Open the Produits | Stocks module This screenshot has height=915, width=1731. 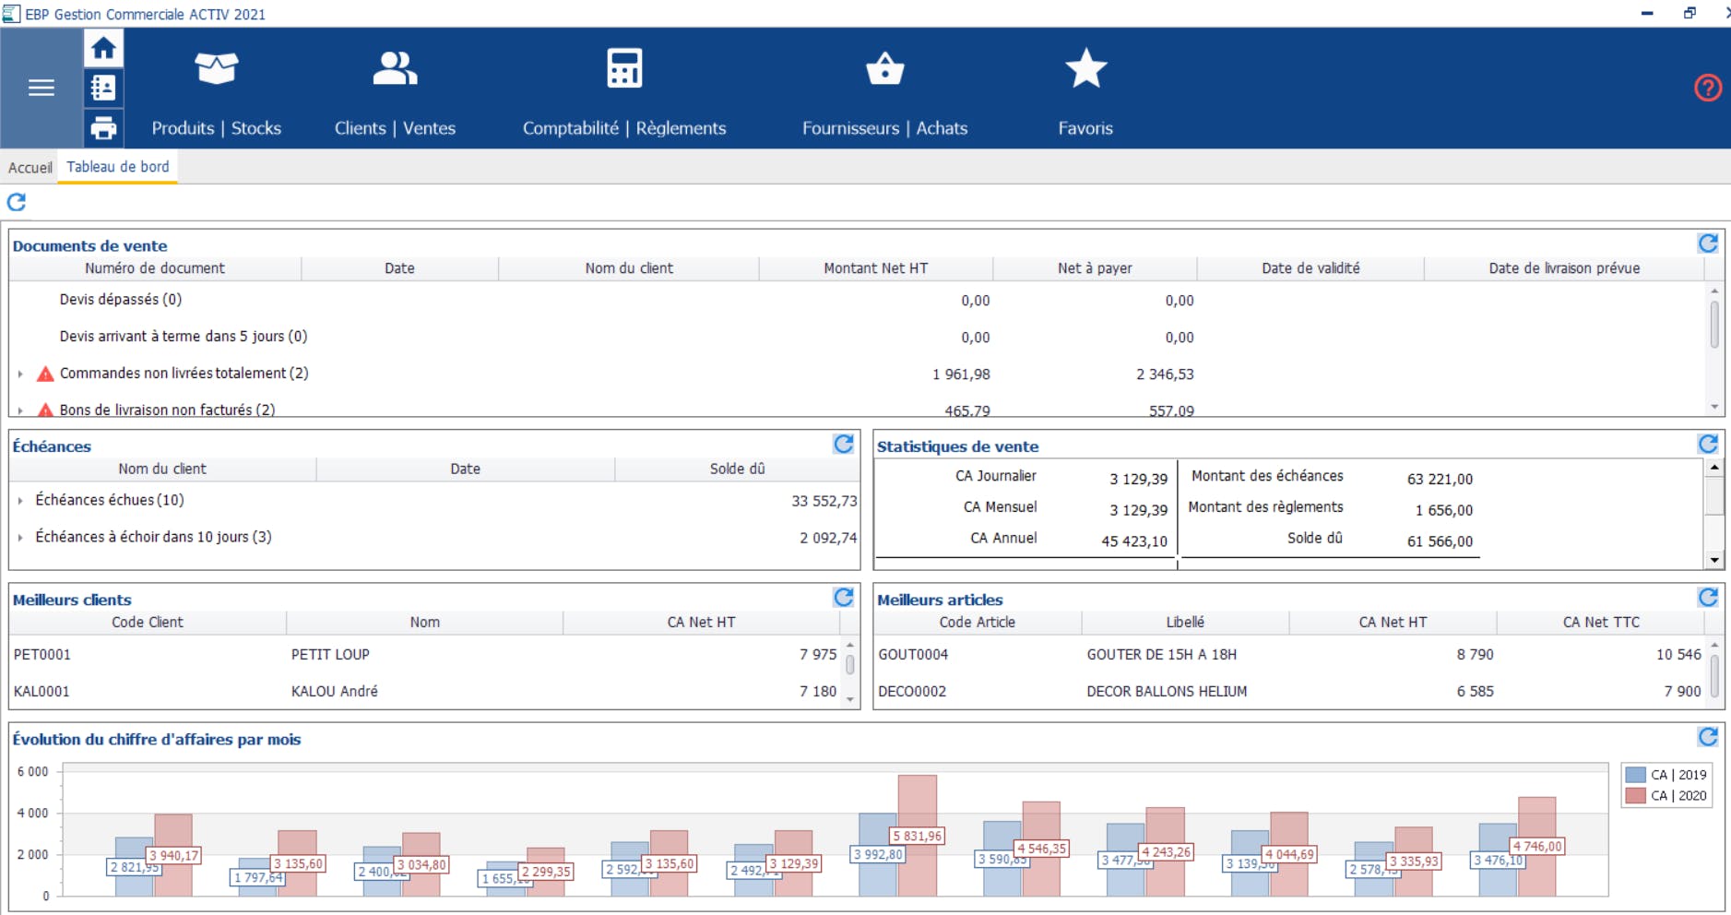click(216, 88)
